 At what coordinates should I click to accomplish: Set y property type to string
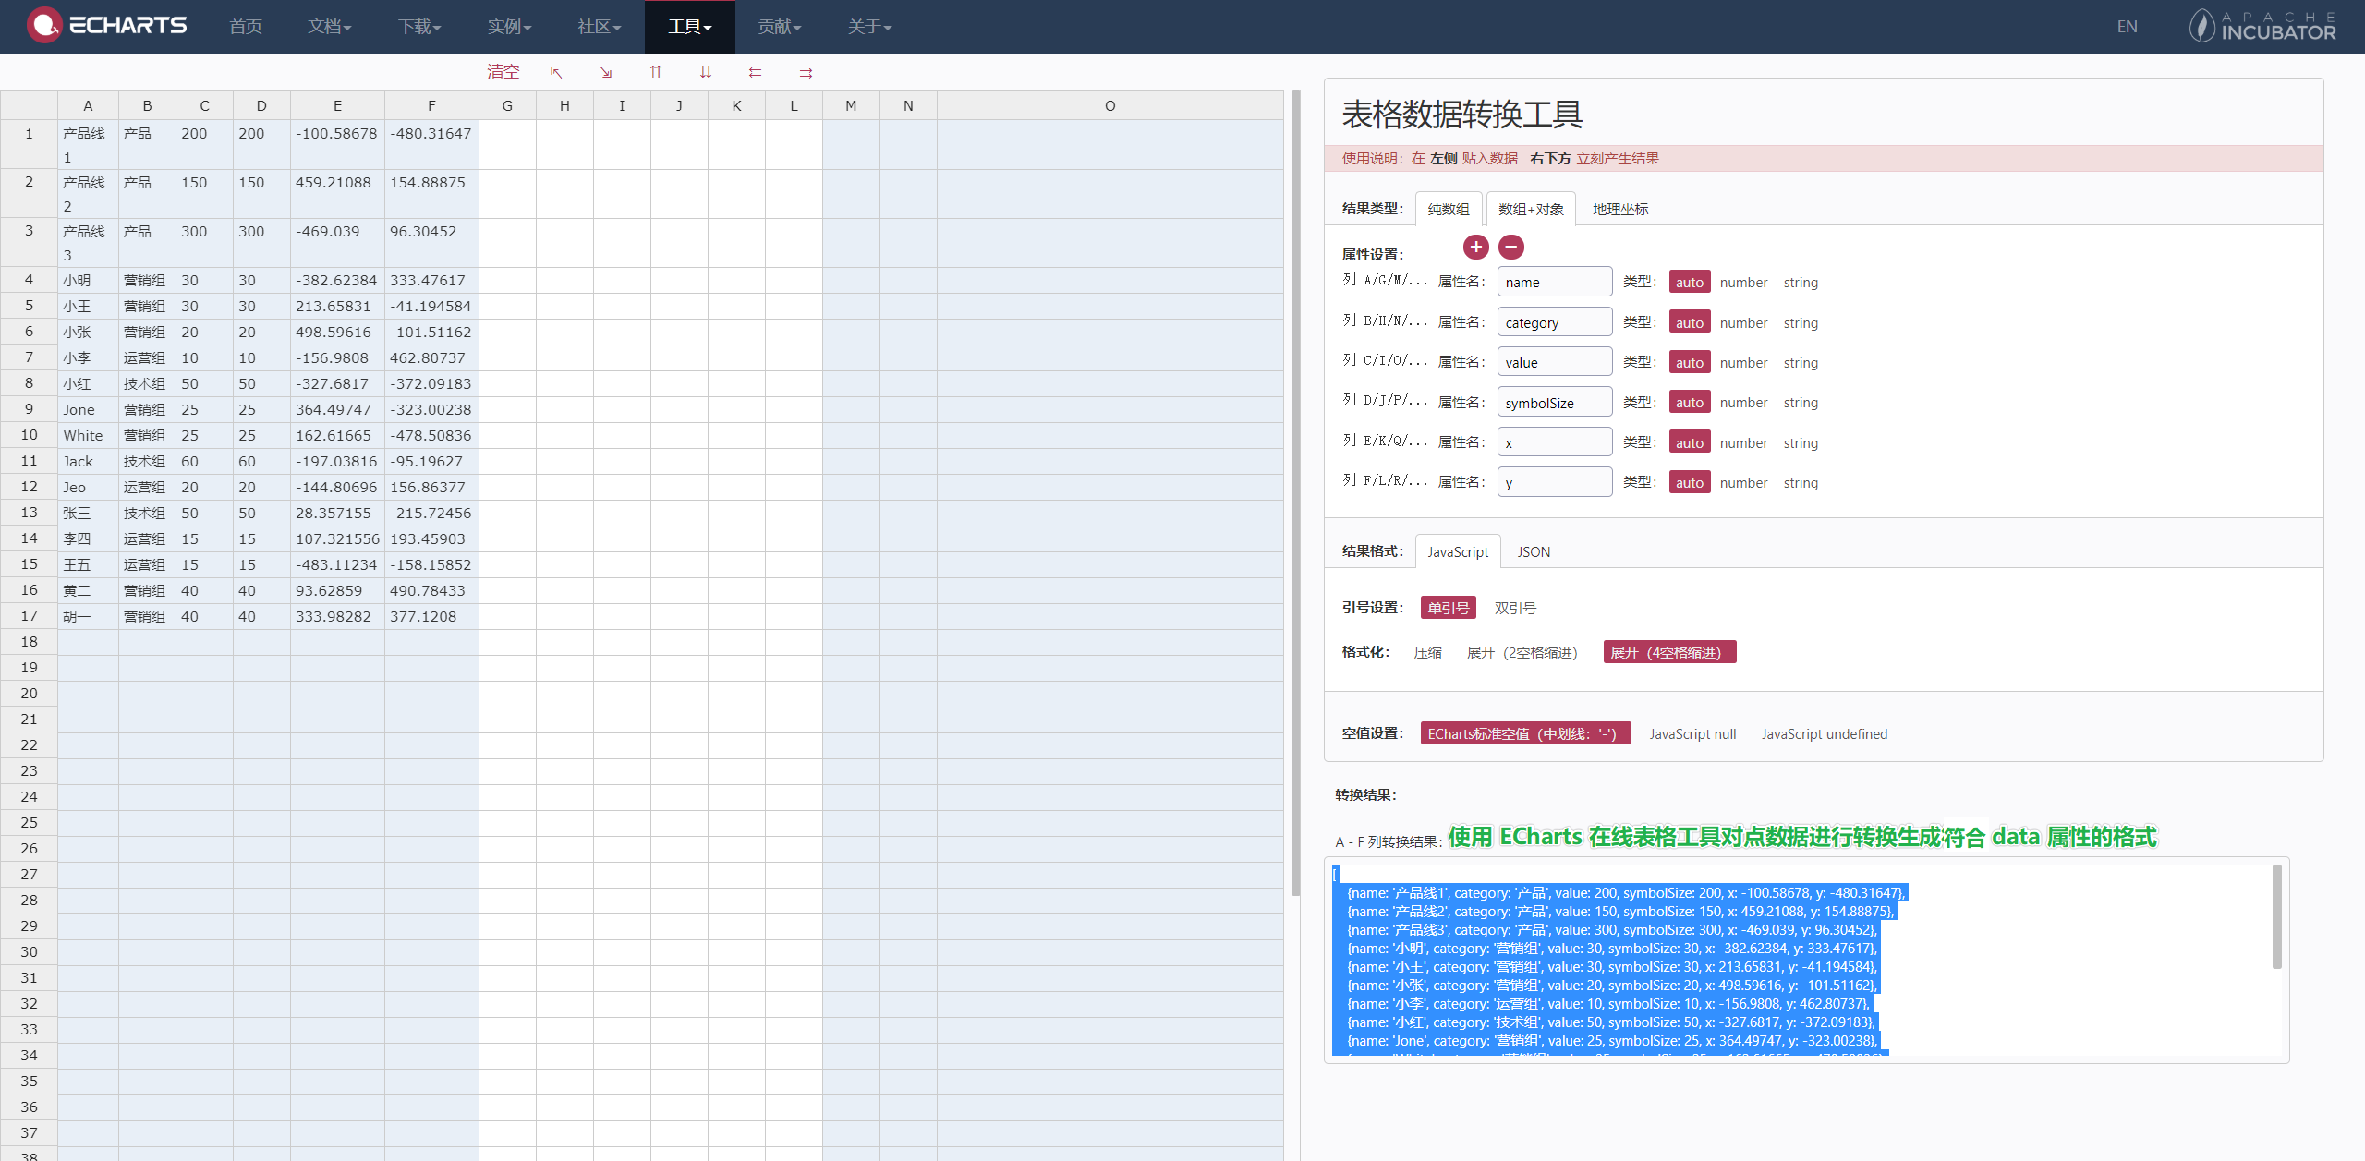[x=1801, y=482]
